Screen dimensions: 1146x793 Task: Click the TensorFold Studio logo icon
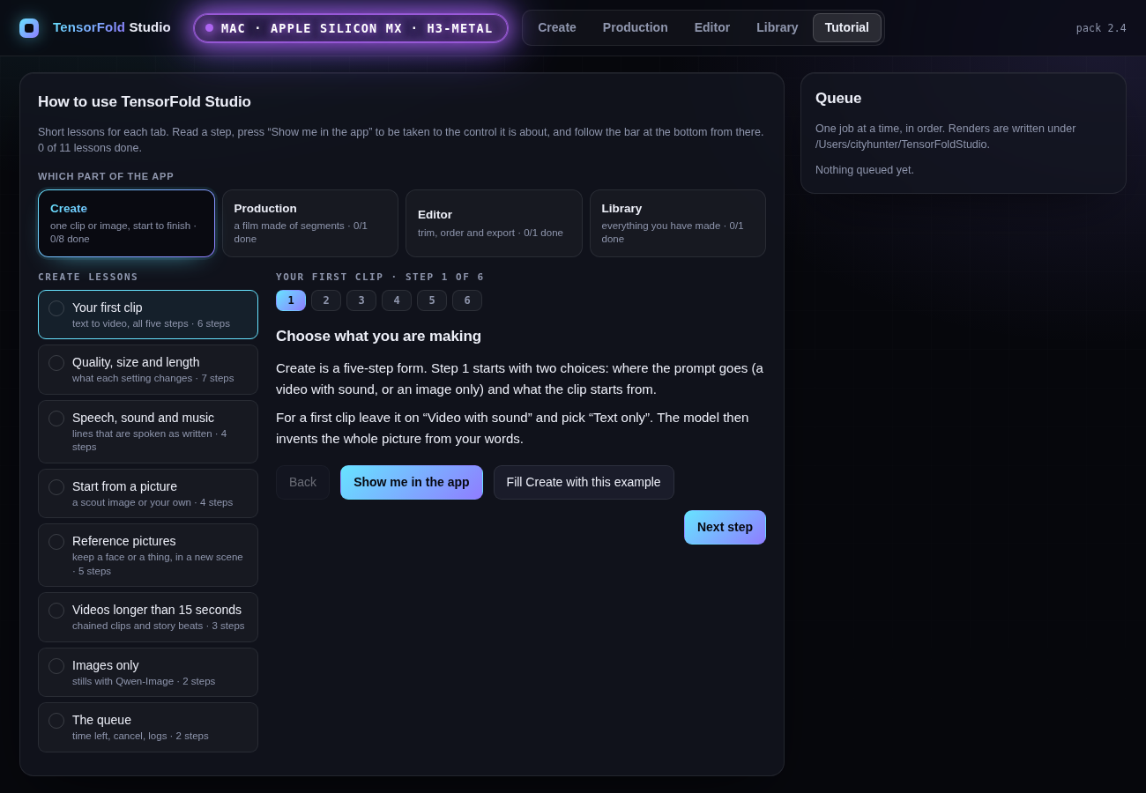(29, 28)
